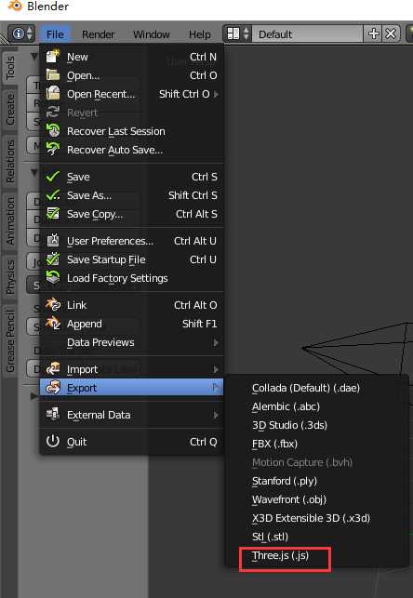The width and height of the screenshot is (413, 598).
Task: Click the Default layout name field
Action: (x=309, y=33)
